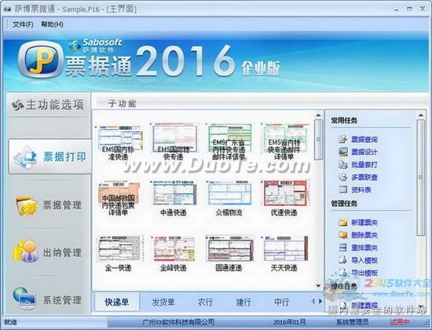Switch to the 建行 tab
The height and width of the screenshot is (330, 432).
coord(243,302)
